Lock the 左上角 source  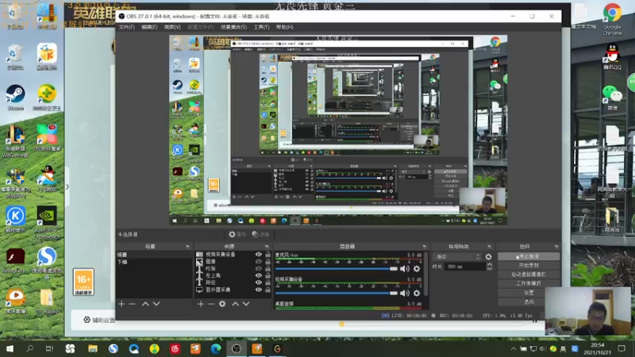coord(267,275)
